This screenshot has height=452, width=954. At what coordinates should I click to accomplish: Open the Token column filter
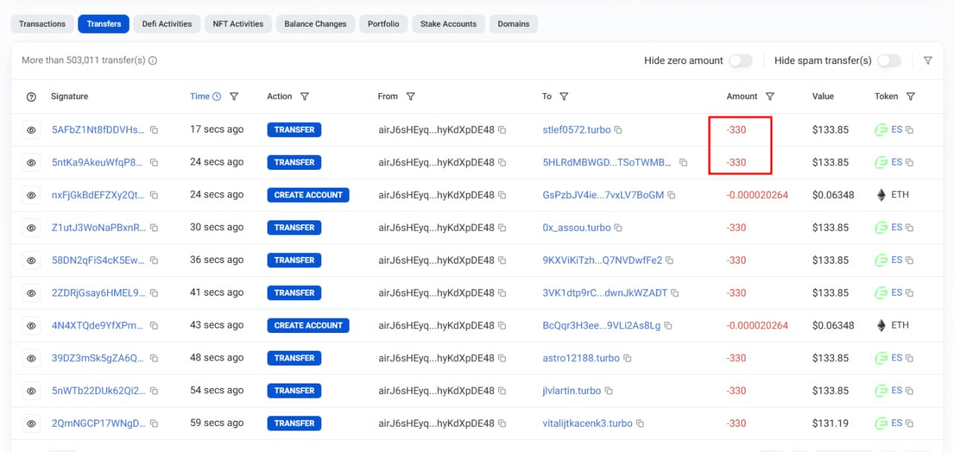pyautogui.click(x=911, y=97)
